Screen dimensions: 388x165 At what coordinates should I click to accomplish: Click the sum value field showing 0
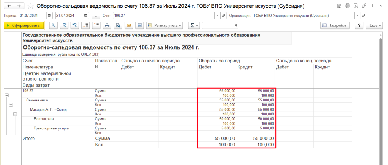click(x=220, y=25)
